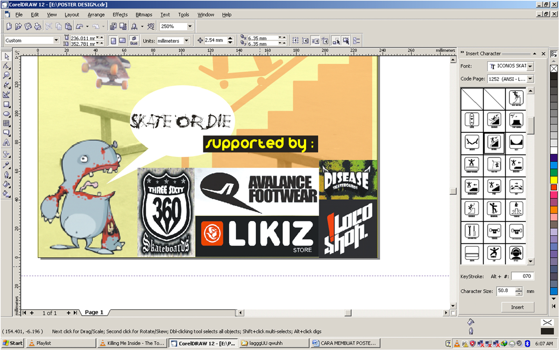This screenshot has height=350, width=559.
Task: Click the Print icon in toolbar
Action: (x=37, y=26)
